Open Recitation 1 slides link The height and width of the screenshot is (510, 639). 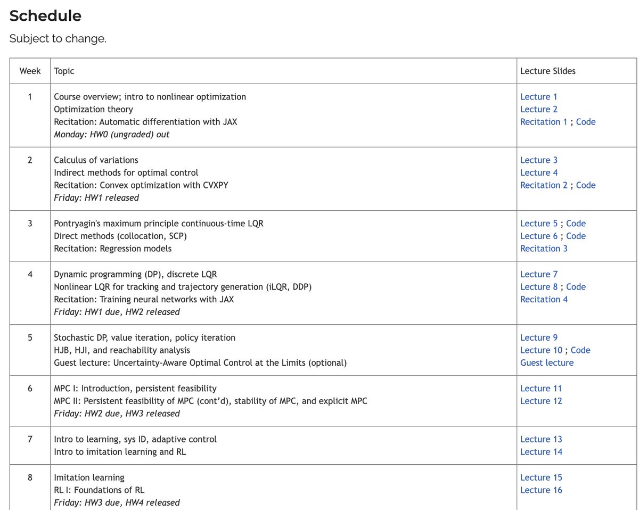click(x=544, y=122)
